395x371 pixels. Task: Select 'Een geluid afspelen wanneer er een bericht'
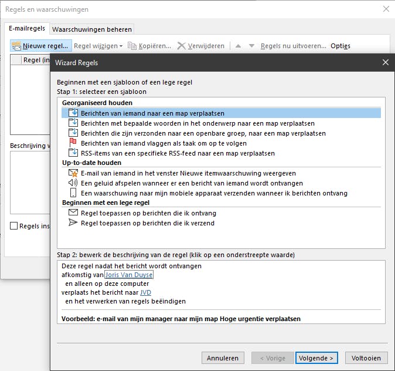(x=221, y=183)
